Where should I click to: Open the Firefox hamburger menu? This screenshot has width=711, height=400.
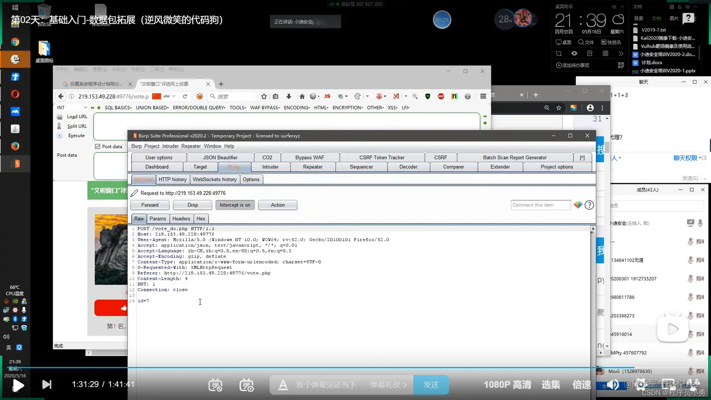pyautogui.click(x=483, y=96)
